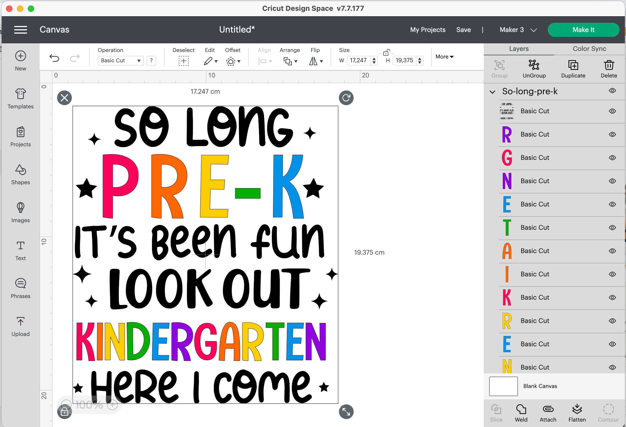Hide the green T Basic Cut layer
The image size is (626, 427).
pos(612,227)
